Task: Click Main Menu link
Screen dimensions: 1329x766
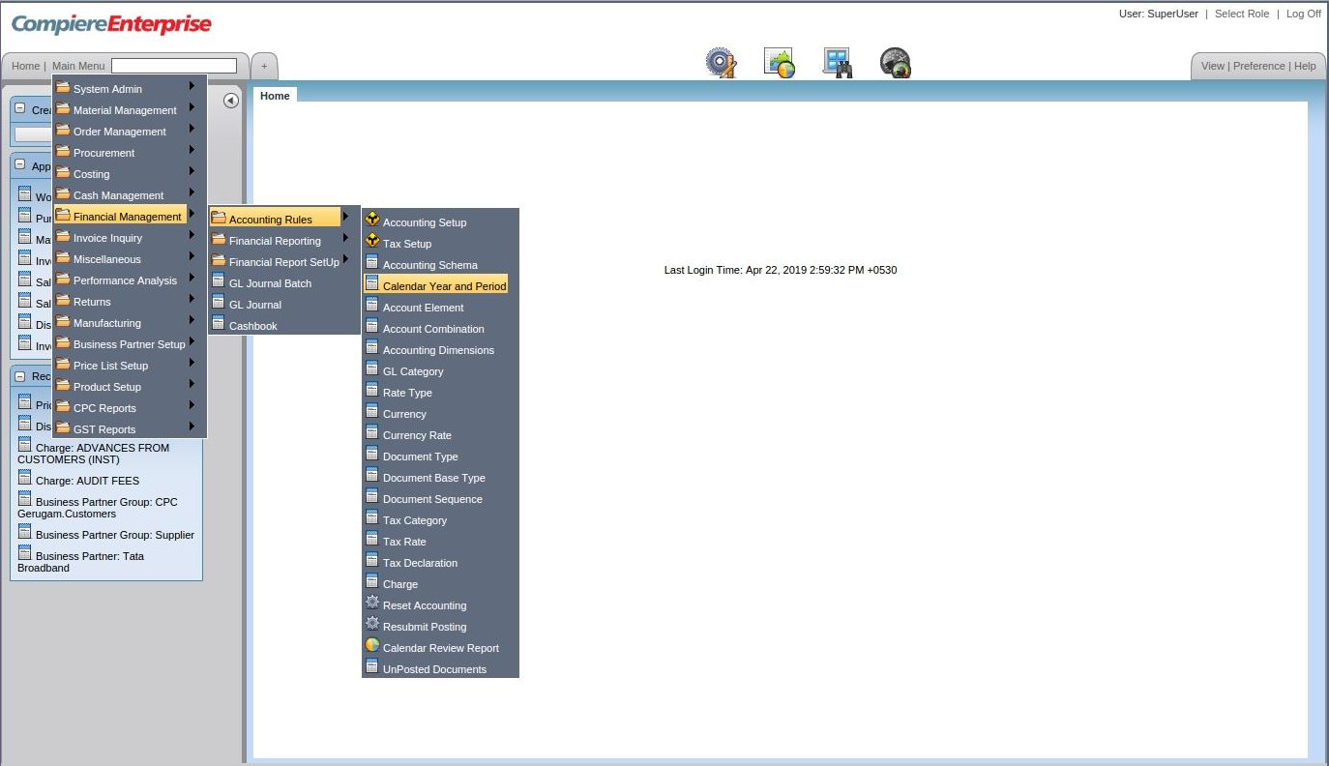Action: [x=78, y=66]
